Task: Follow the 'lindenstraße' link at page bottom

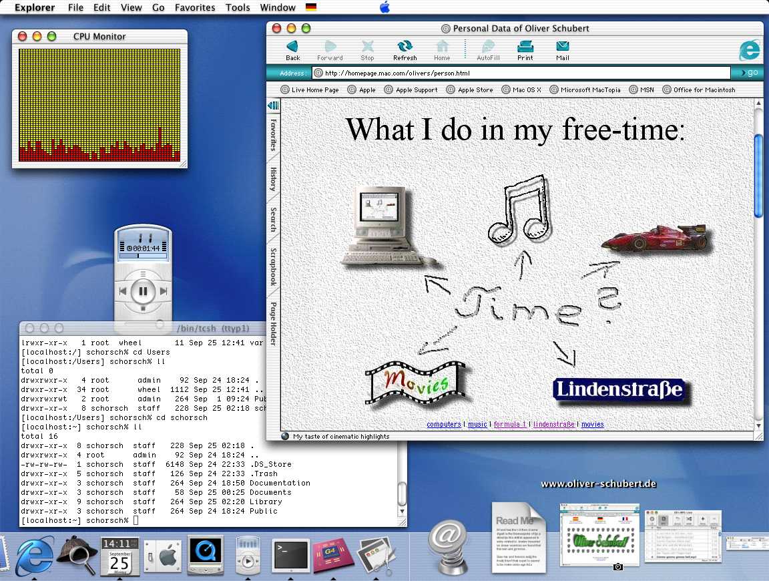Action: 553,424
